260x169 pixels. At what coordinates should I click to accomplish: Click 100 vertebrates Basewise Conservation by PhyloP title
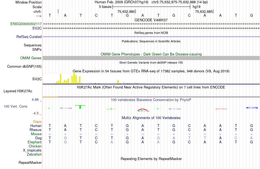tap(151, 100)
